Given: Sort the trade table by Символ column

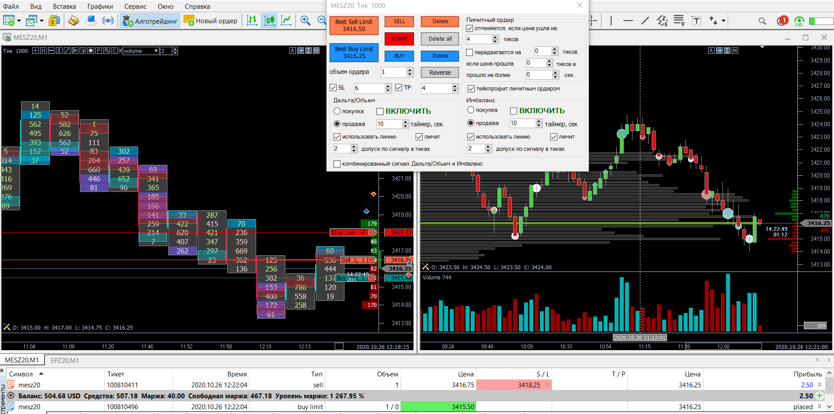Looking at the screenshot, I should (21, 374).
